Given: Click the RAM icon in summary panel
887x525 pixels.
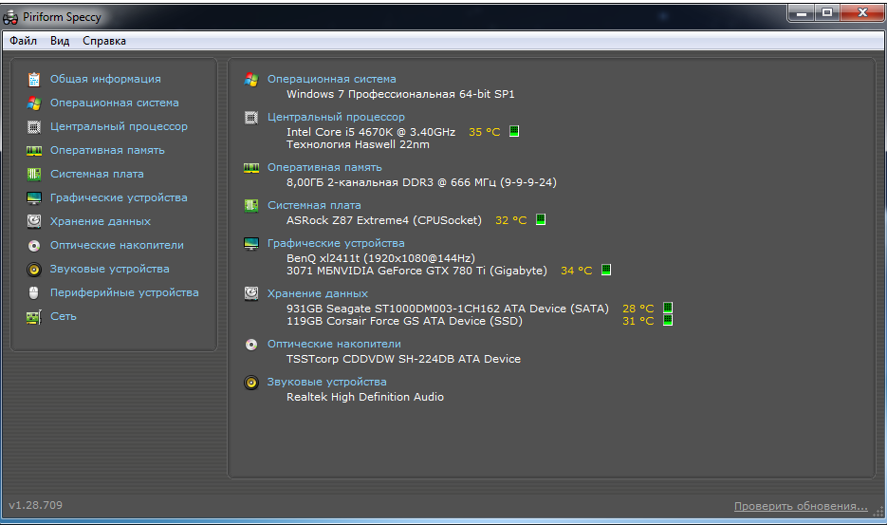Looking at the screenshot, I should coord(251,168).
